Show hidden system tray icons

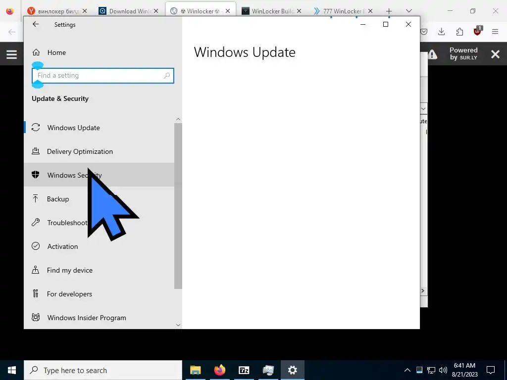click(407, 370)
